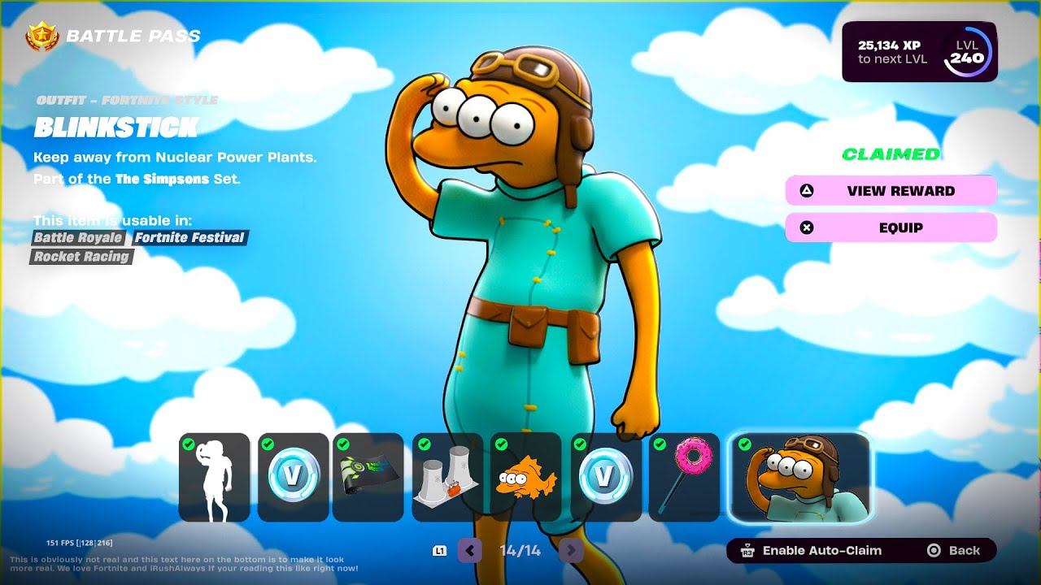
Task: Click the next page arrow
Action: click(x=571, y=551)
